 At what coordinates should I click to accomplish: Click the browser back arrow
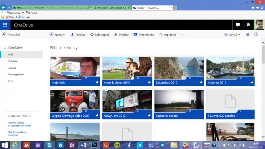click(x=3, y=7)
